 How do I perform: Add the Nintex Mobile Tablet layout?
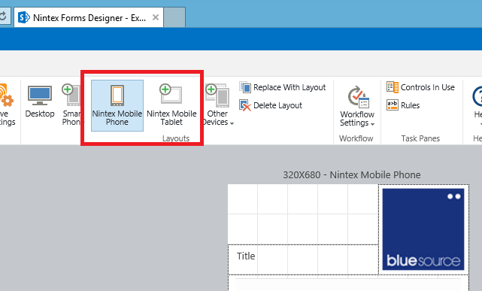tap(171, 105)
